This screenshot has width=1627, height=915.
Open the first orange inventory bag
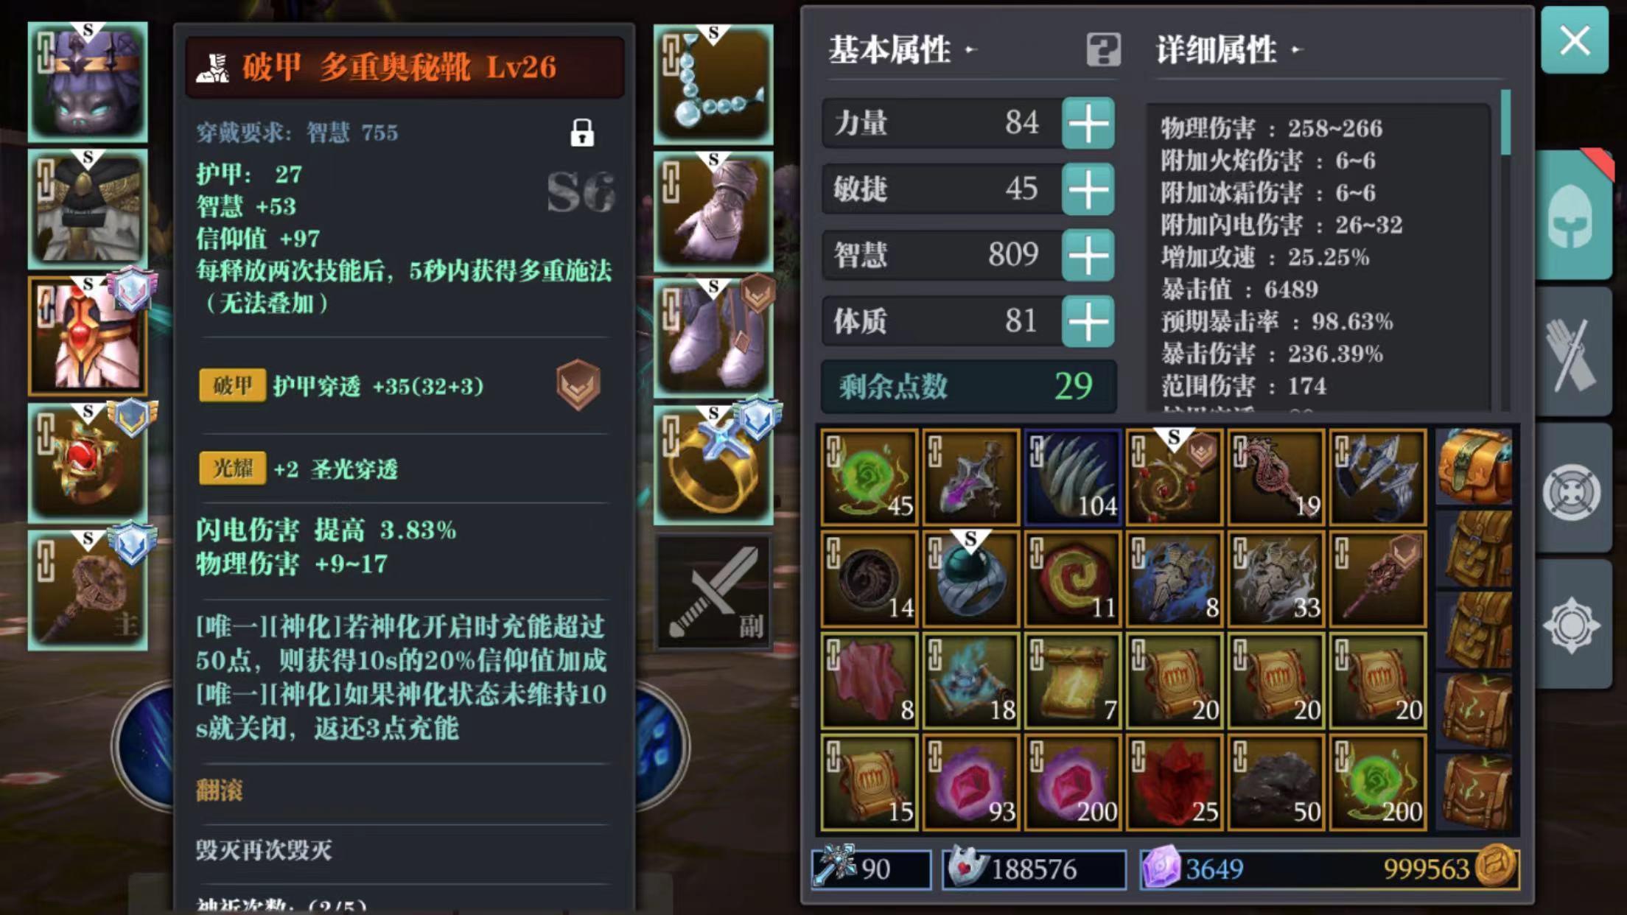click(1474, 466)
